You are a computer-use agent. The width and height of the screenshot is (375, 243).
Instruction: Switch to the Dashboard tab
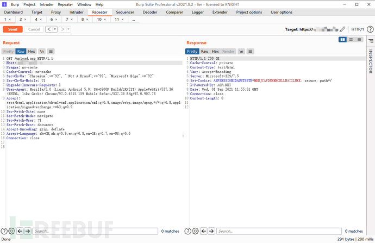14,12
